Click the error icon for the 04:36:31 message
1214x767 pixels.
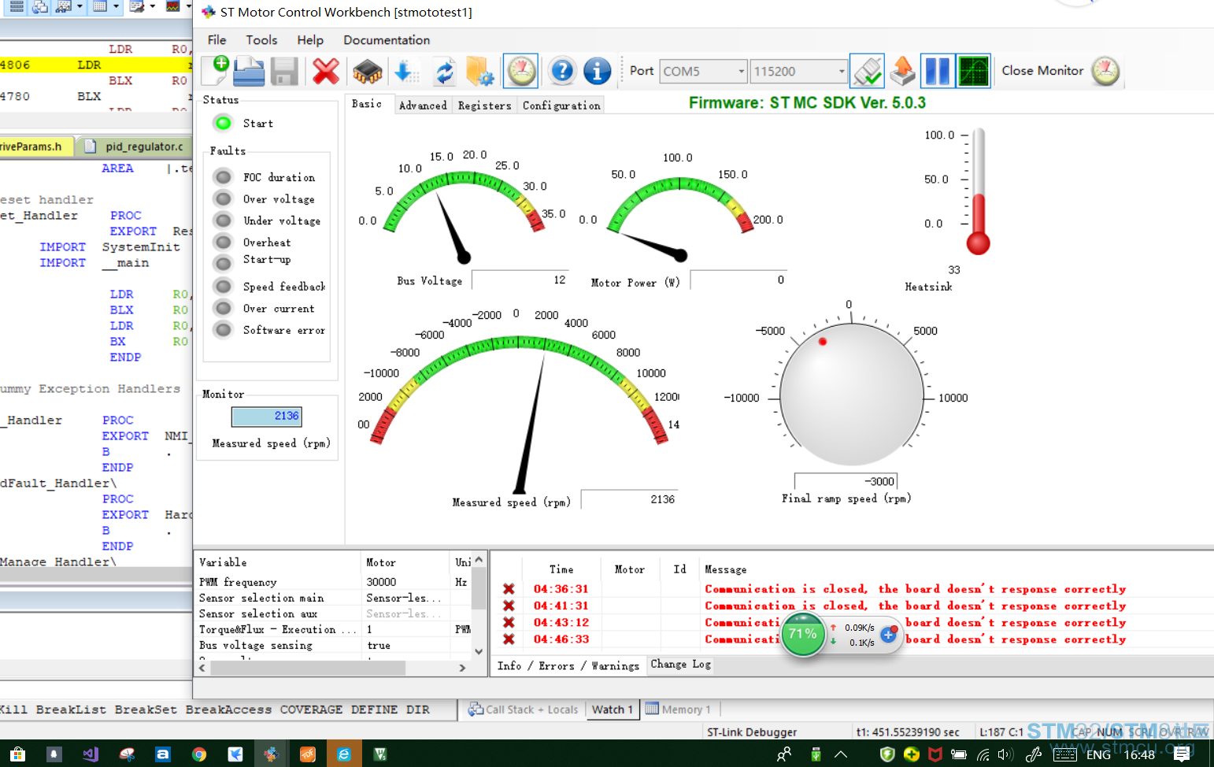point(509,589)
